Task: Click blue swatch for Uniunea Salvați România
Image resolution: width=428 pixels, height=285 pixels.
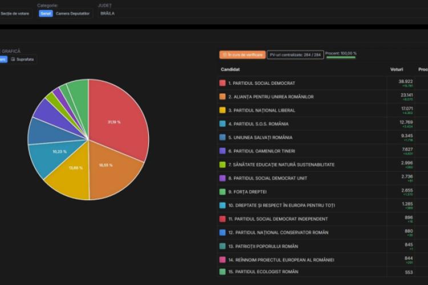Action: point(223,137)
